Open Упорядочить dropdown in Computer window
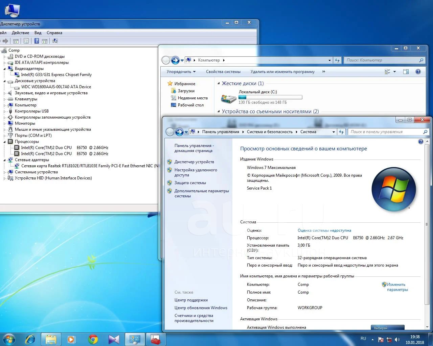The image size is (433, 346). [x=181, y=72]
